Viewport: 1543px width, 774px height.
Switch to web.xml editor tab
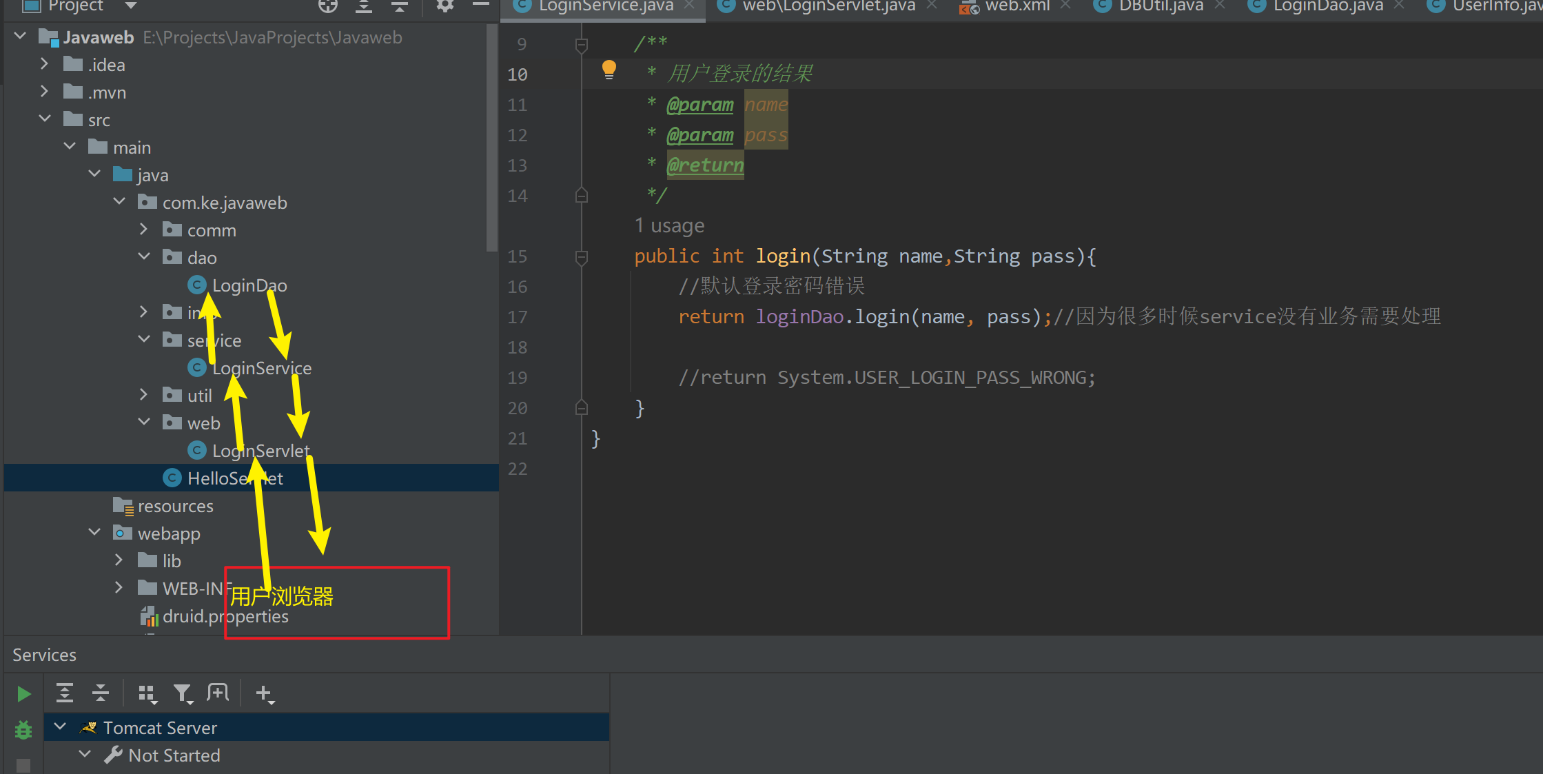pos(1016,6)
